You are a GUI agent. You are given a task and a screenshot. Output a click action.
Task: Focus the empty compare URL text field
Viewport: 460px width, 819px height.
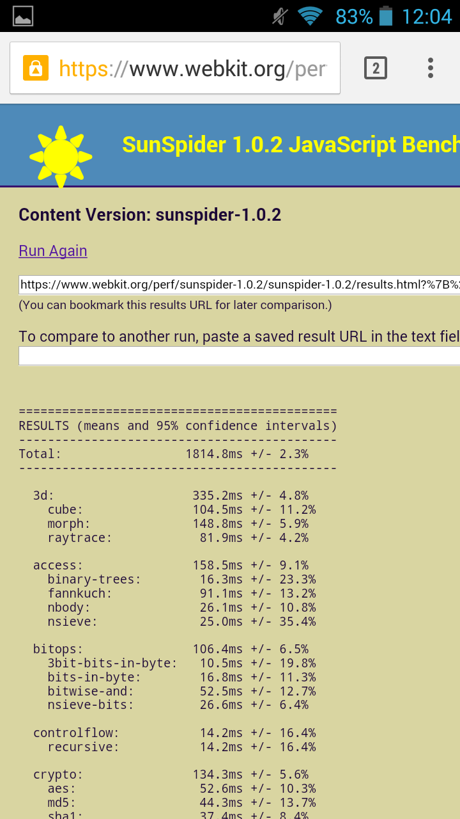click(240, 356)
